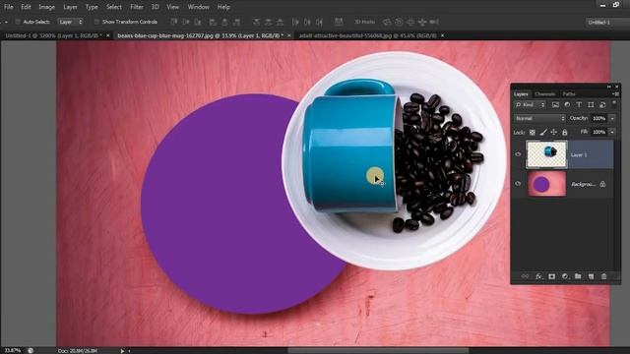Toggle lock all icon
Viewport: 630px width, 354px height.
tap(564, 132)
